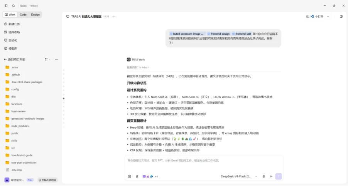This screenshot has height=186, width=348.
Task: Toggle the left sidebar panel icon
Action: (6, 6)
